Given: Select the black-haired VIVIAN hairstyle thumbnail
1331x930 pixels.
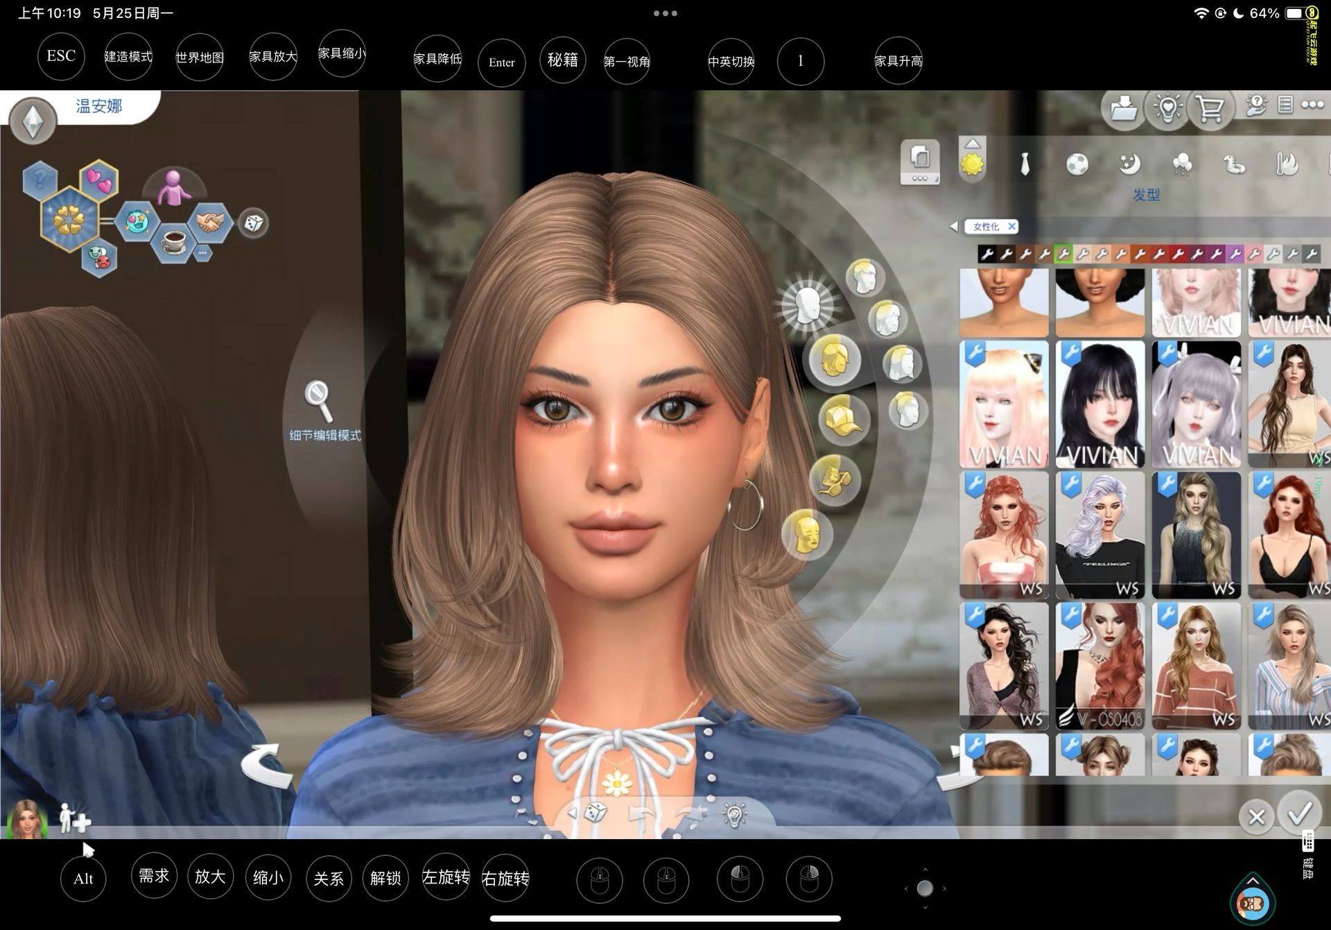Looking at the screenshot, I should [1100, 404].
